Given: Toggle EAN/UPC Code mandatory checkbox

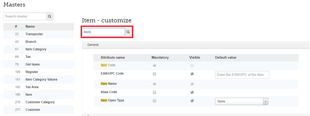Looking at the screenshot, I should pos(154,74).
